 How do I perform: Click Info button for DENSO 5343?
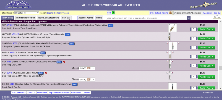click(75, 84)
